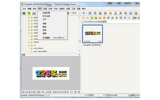Click the D:\2265com\2265安卓网\ path bar

111,22
